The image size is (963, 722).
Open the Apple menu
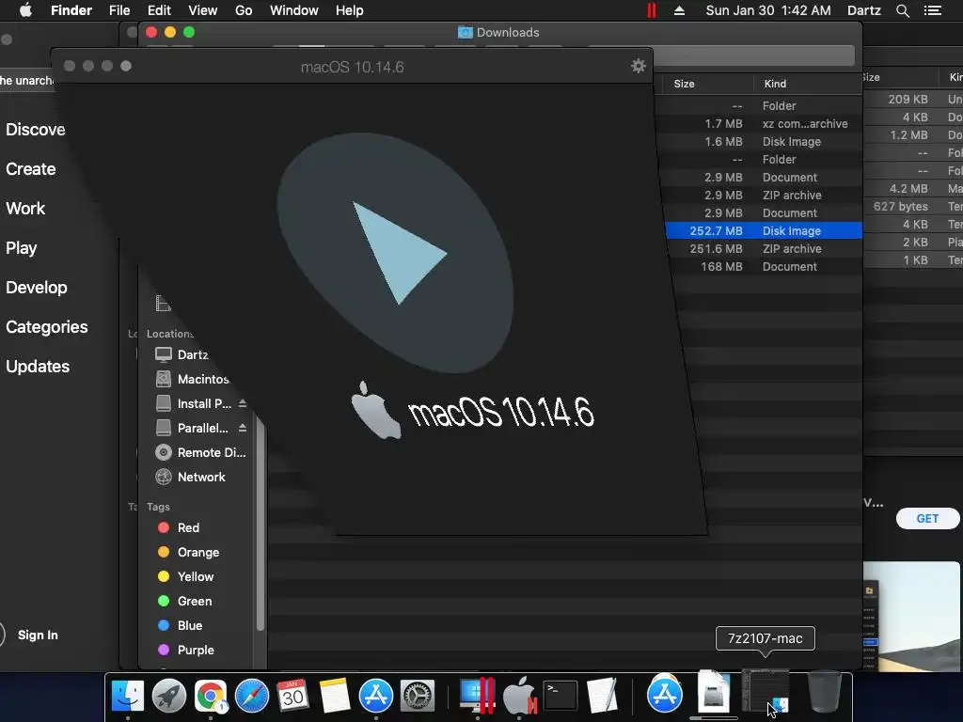[25, 10]
